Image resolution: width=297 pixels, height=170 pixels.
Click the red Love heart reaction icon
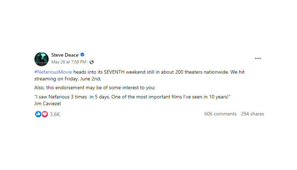click(x=44, y=114)
